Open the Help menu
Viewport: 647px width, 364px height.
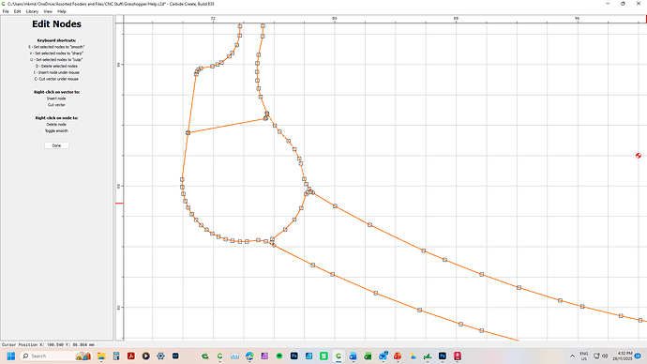click(62, 11)
